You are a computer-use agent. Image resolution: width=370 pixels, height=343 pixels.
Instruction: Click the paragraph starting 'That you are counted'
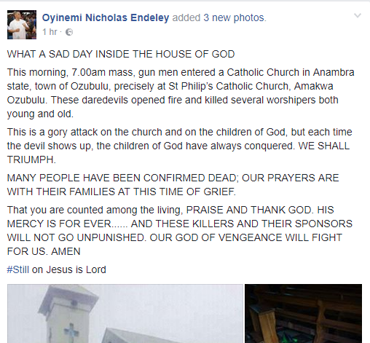180,230
